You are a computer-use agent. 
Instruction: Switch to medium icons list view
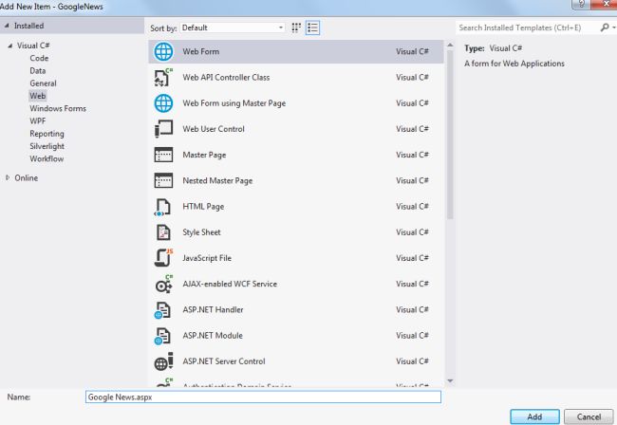312,28
